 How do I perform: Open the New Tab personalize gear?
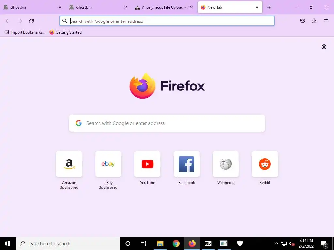tap(324, 47)
